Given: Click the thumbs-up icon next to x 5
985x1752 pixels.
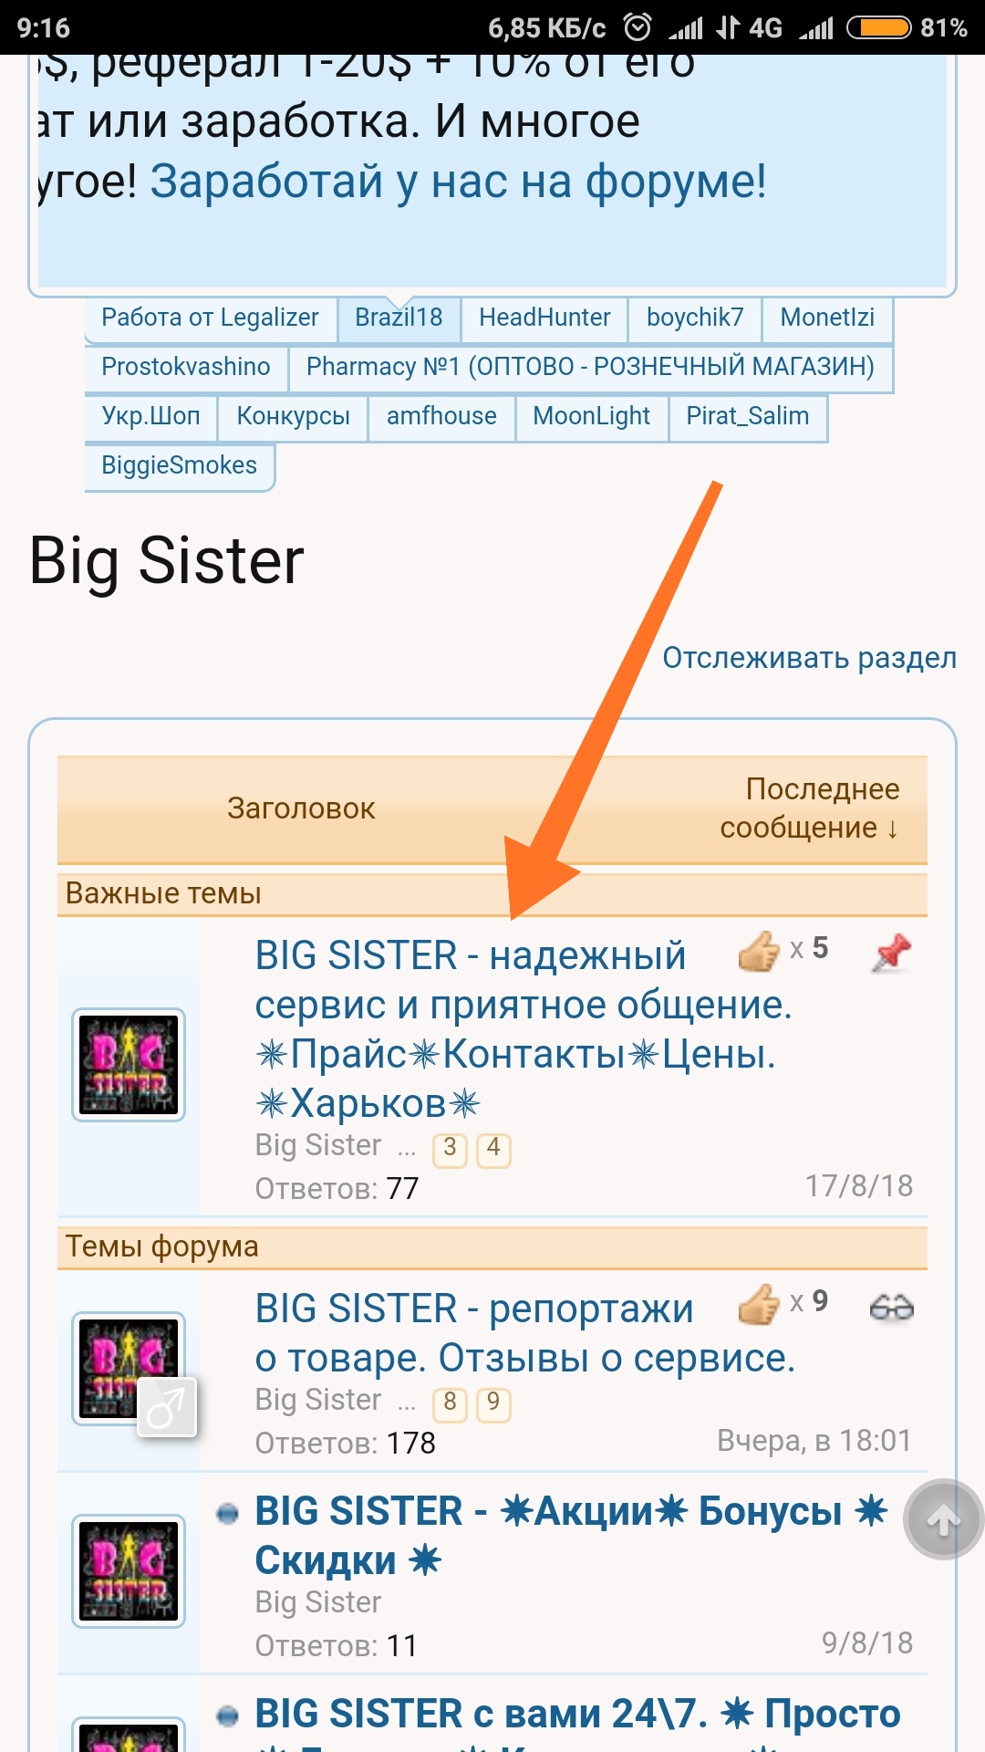Looking at the screenshot, I should 759,952.
